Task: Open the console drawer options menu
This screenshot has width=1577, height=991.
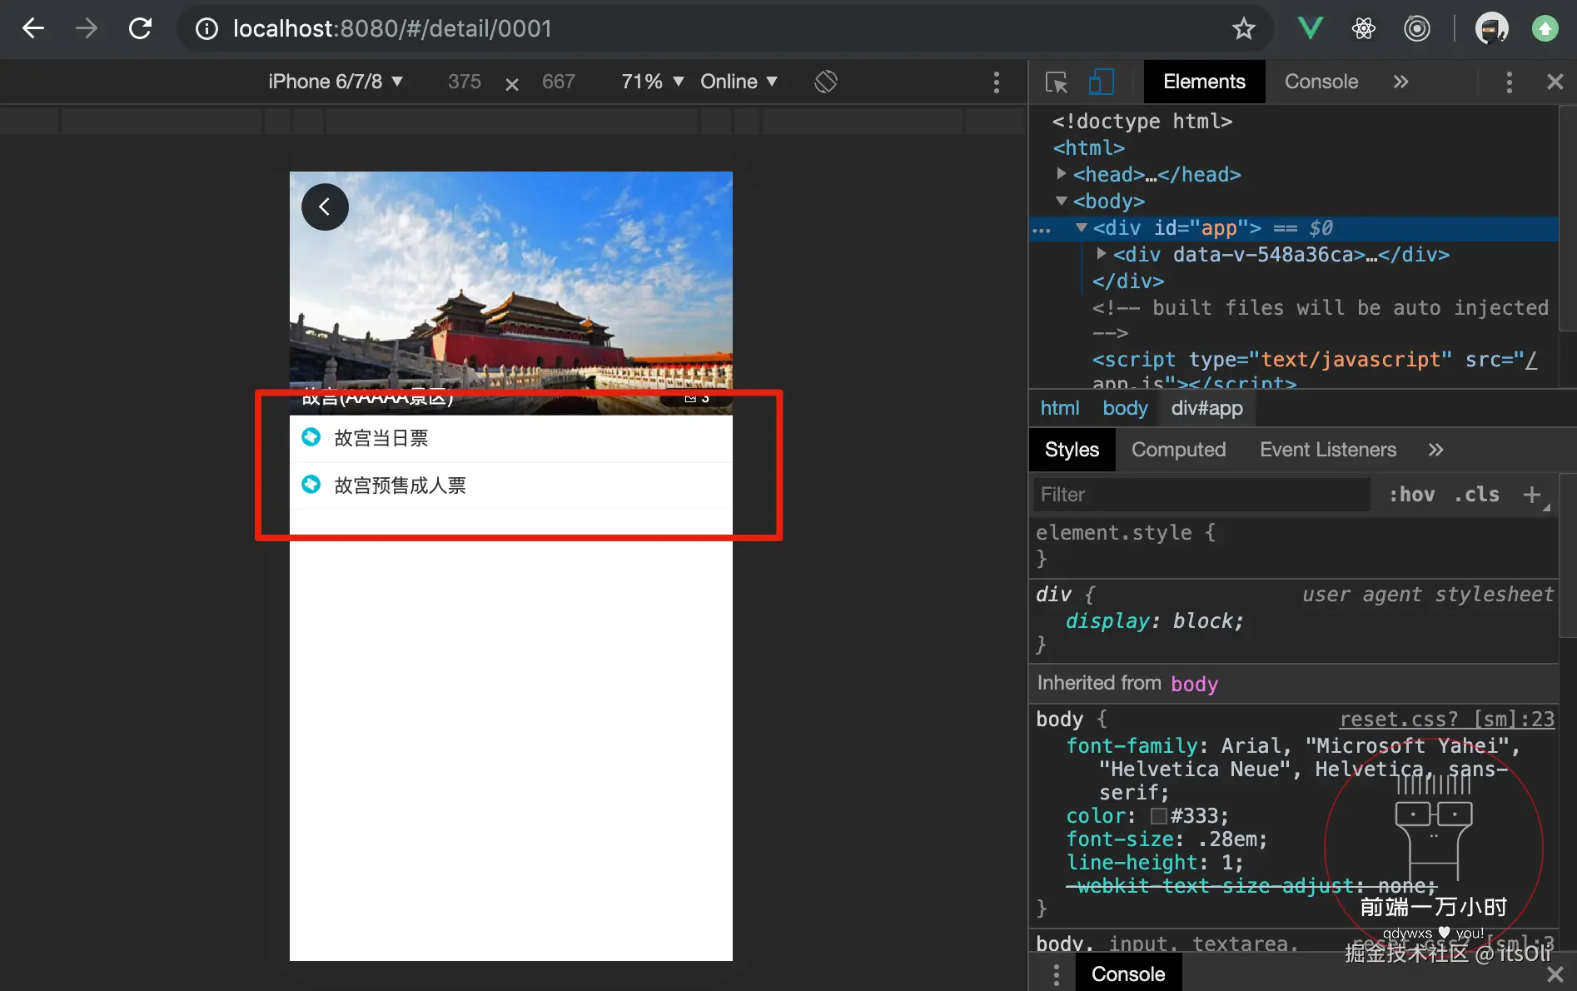Action: [x=1057, y=974]
